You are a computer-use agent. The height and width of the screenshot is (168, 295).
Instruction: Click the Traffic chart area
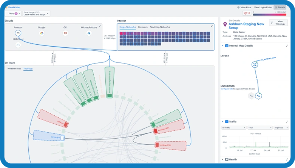259,142
